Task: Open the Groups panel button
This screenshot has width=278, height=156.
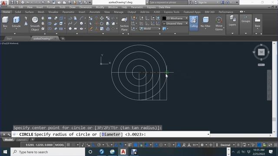Action: (246, 19)
